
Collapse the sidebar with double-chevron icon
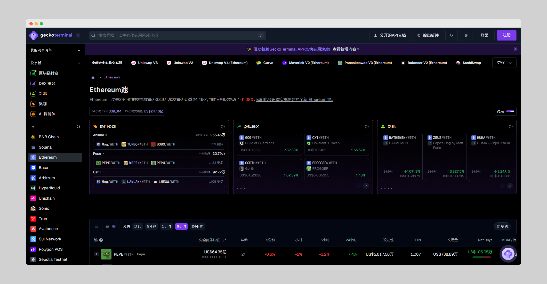pos(78,35)
